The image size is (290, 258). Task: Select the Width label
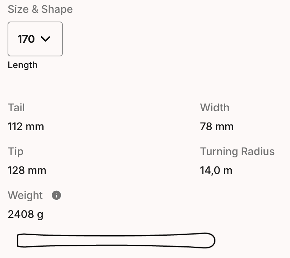(215, 107)
